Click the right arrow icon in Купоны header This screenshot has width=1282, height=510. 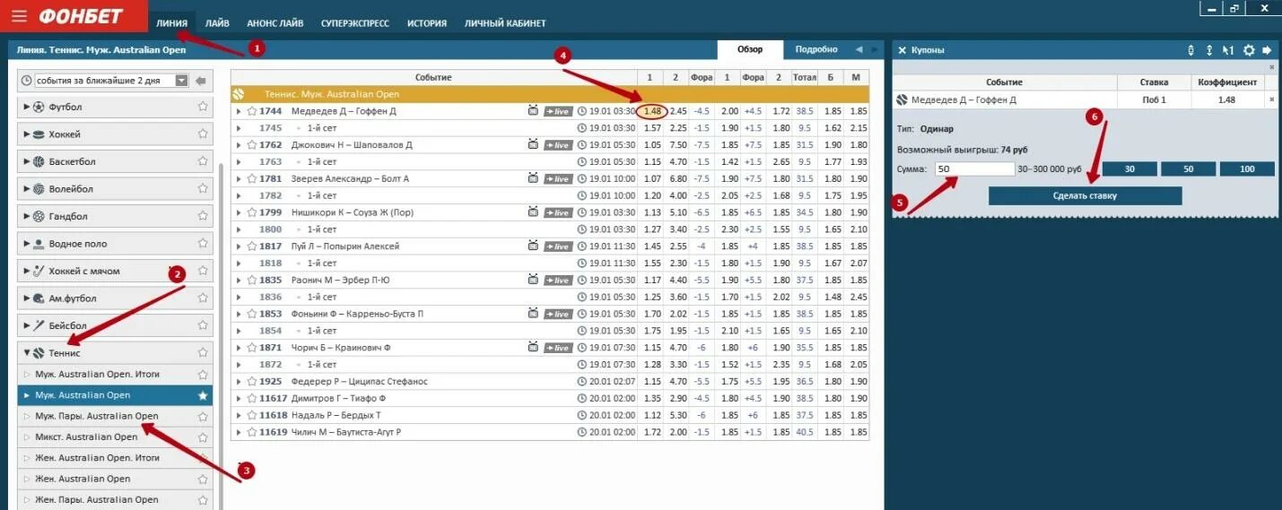[x=1268, y=50]
